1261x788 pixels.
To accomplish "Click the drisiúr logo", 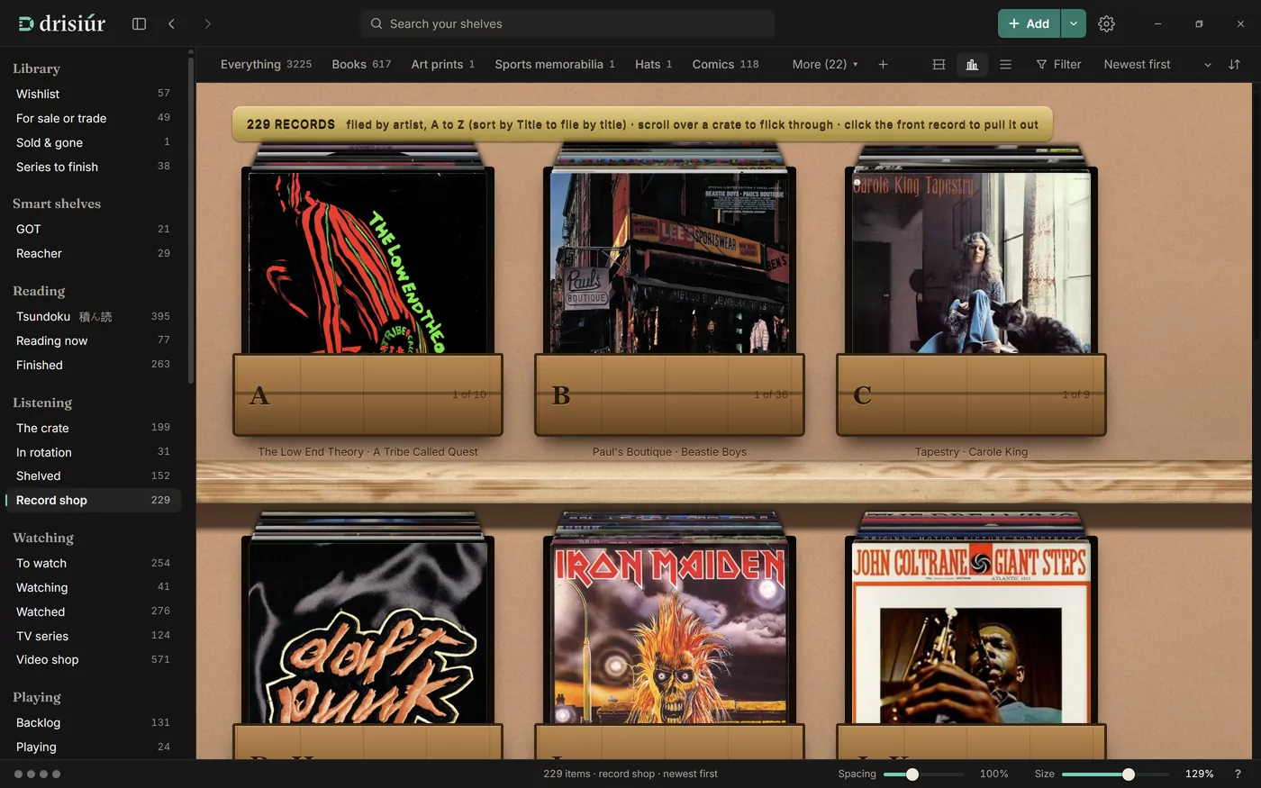I will pos(62,23).
